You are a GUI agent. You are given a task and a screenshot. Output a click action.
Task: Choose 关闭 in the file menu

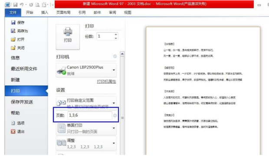[x=18, y=48]
